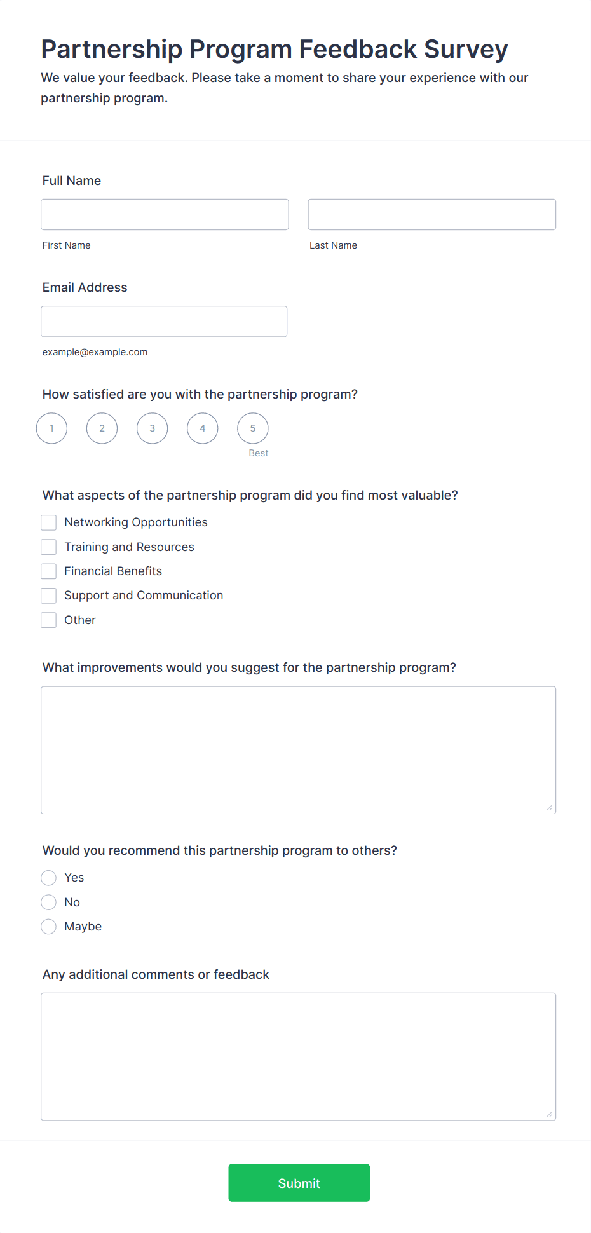Tick the Training and Resources checkbox
This screenshot has height=1233, width=591.
tap(49, 547)
